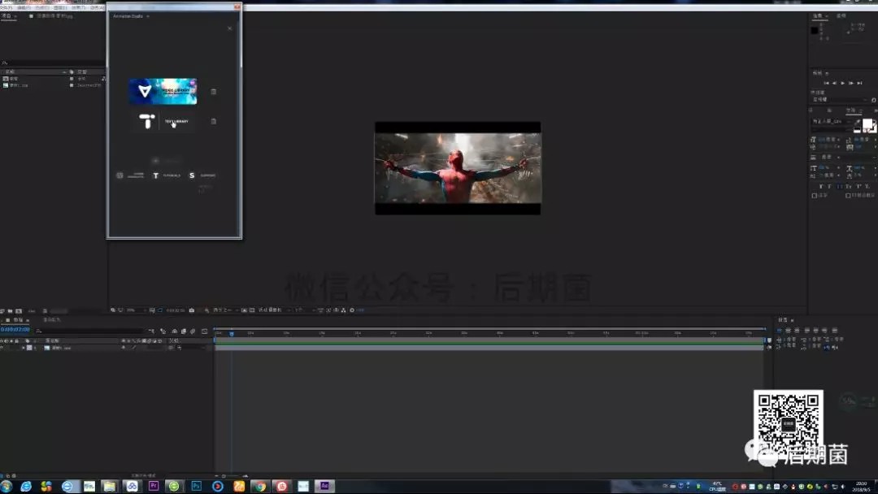Toggle visibility of layer 1 in timeline
The width and height of the screenshot is (878, 494).
pos(2,348)
